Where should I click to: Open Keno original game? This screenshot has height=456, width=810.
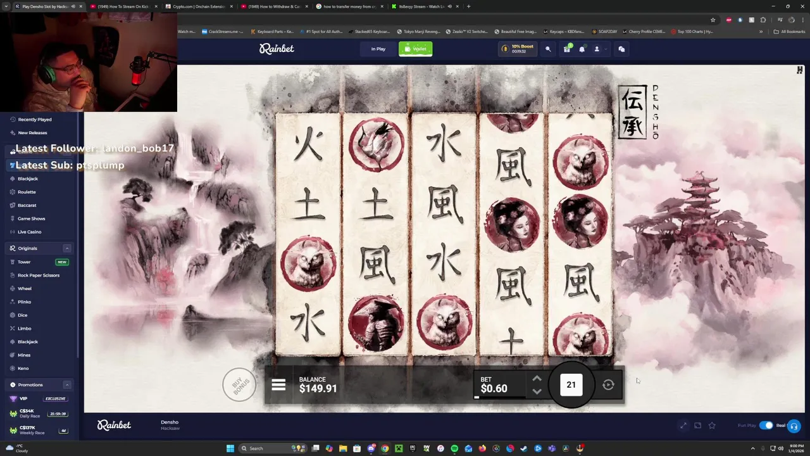coord(23,368)
